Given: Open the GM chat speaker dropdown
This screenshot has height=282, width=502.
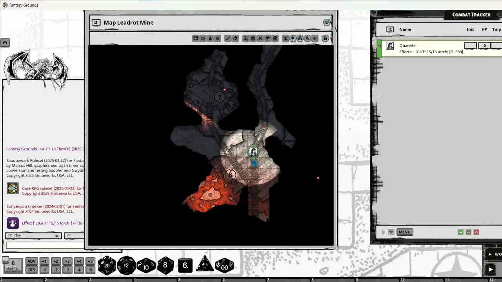Looking at the screenshot, I should 33,236.
